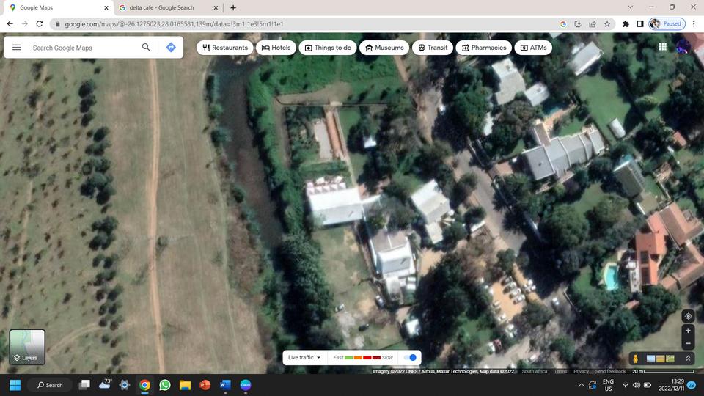Install the app from address bar
The height and width of the screenshot is (396, 704).
[578, 24]
